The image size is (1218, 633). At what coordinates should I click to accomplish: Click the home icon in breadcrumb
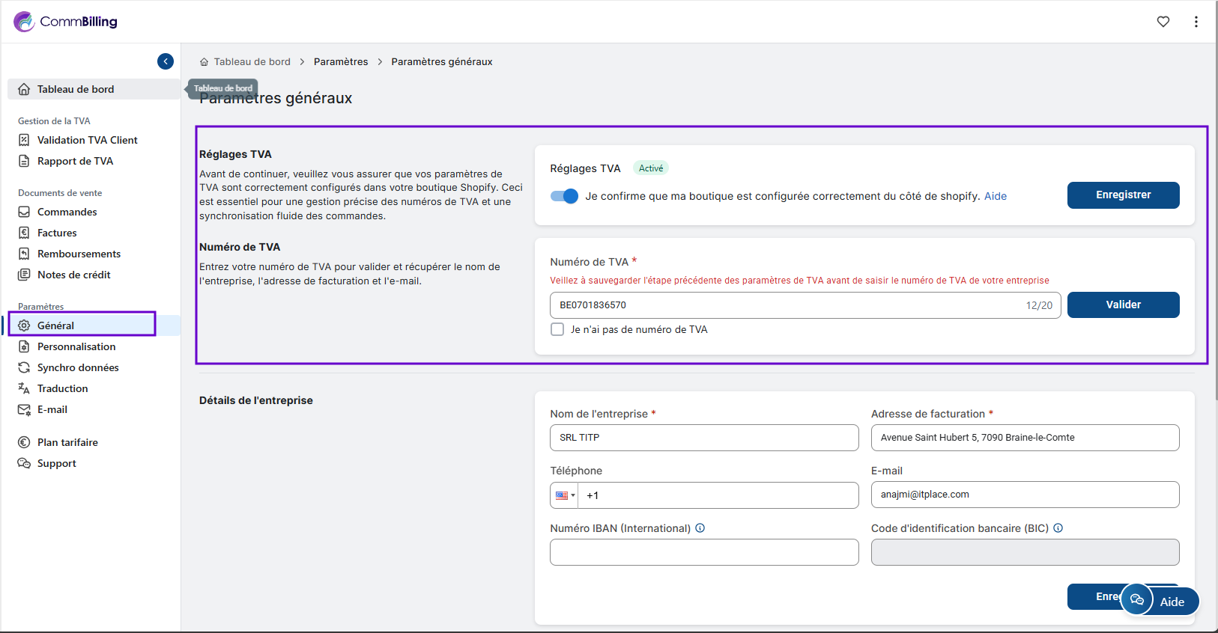(204, 62)
